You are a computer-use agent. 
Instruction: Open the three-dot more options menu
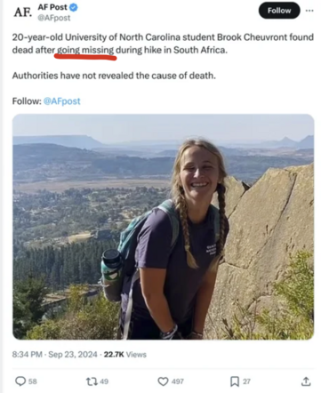click(x=309, y=11)
